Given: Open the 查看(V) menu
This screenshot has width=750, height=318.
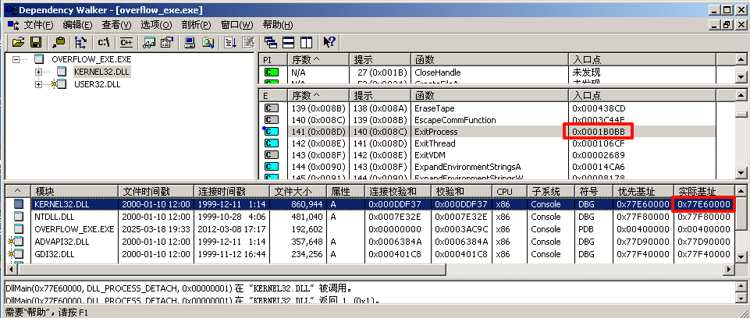Looking at the screenshot, I should pyautogui.click(x=117, y=25).
